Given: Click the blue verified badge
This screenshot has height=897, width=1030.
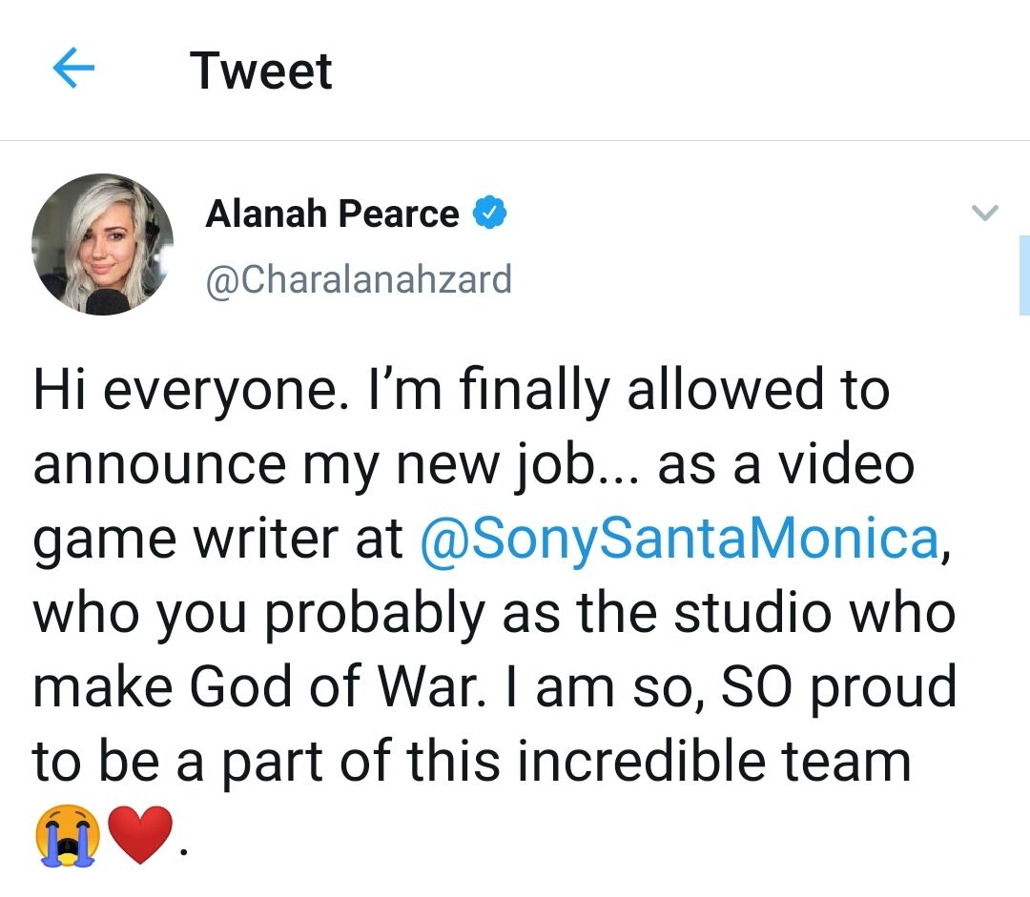Looking at the screenshot, I should [x=489, y=214].
